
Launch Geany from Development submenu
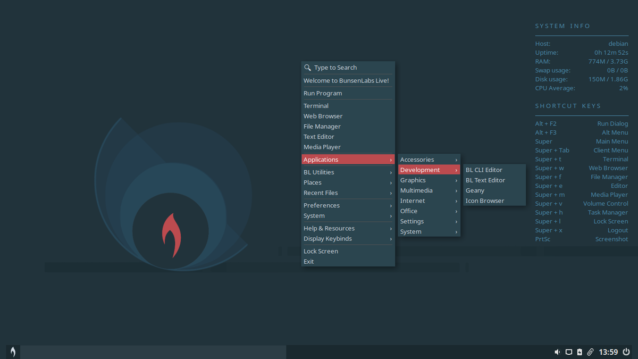click(494, 190)
